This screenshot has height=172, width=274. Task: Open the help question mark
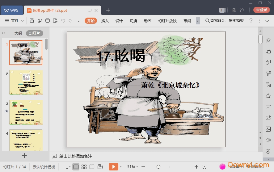[x=251, y=21]
